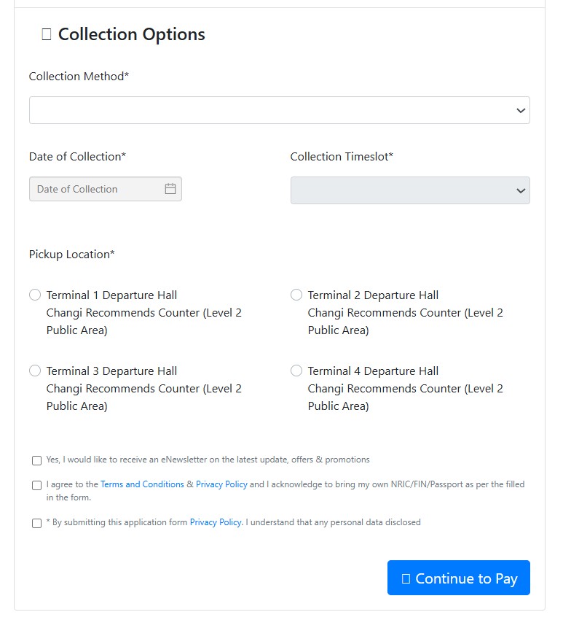Open the Collection Method dropdown

point(280,110)
